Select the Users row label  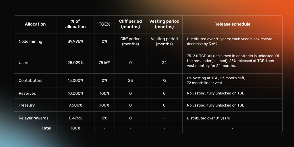(x=24, y=63)
